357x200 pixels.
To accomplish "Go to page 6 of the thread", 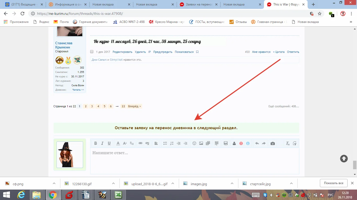I will (111, 106).
